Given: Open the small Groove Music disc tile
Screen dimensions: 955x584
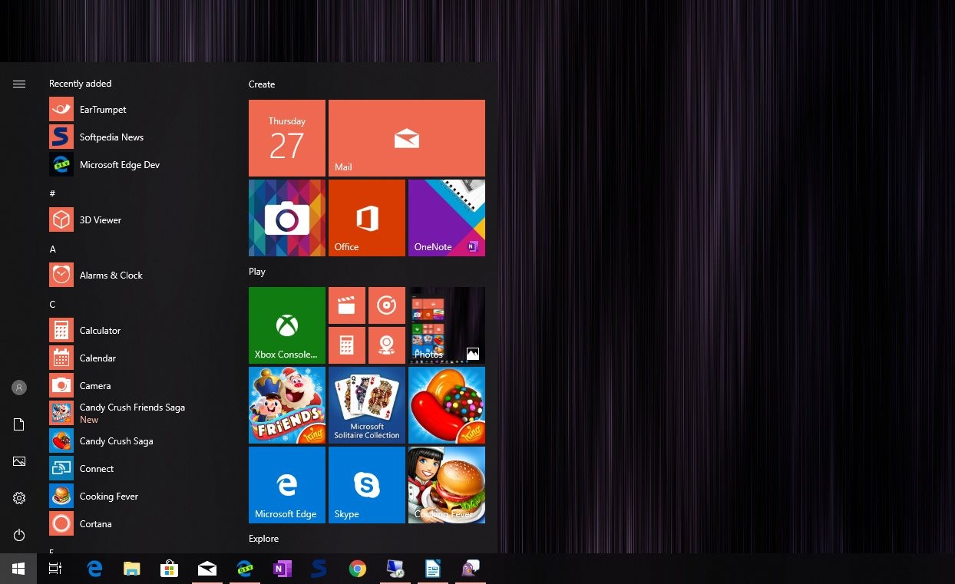Looking at the screenshot, I should pos(387,305).
